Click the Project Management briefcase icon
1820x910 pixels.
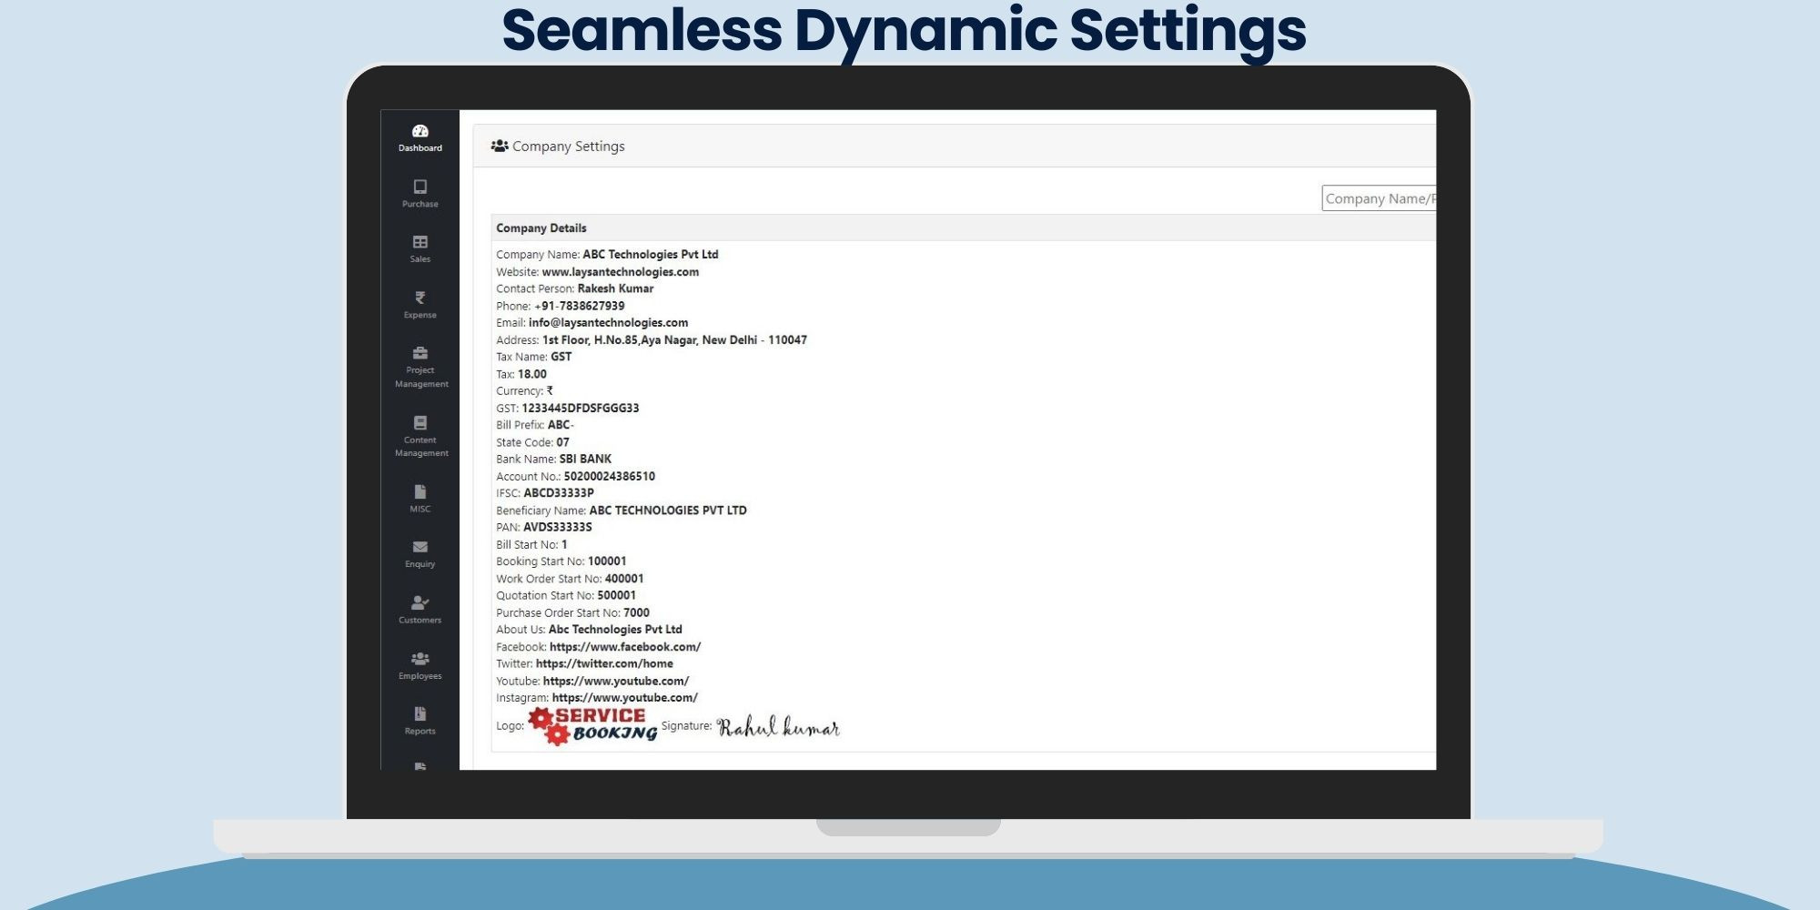coord(420,353)
